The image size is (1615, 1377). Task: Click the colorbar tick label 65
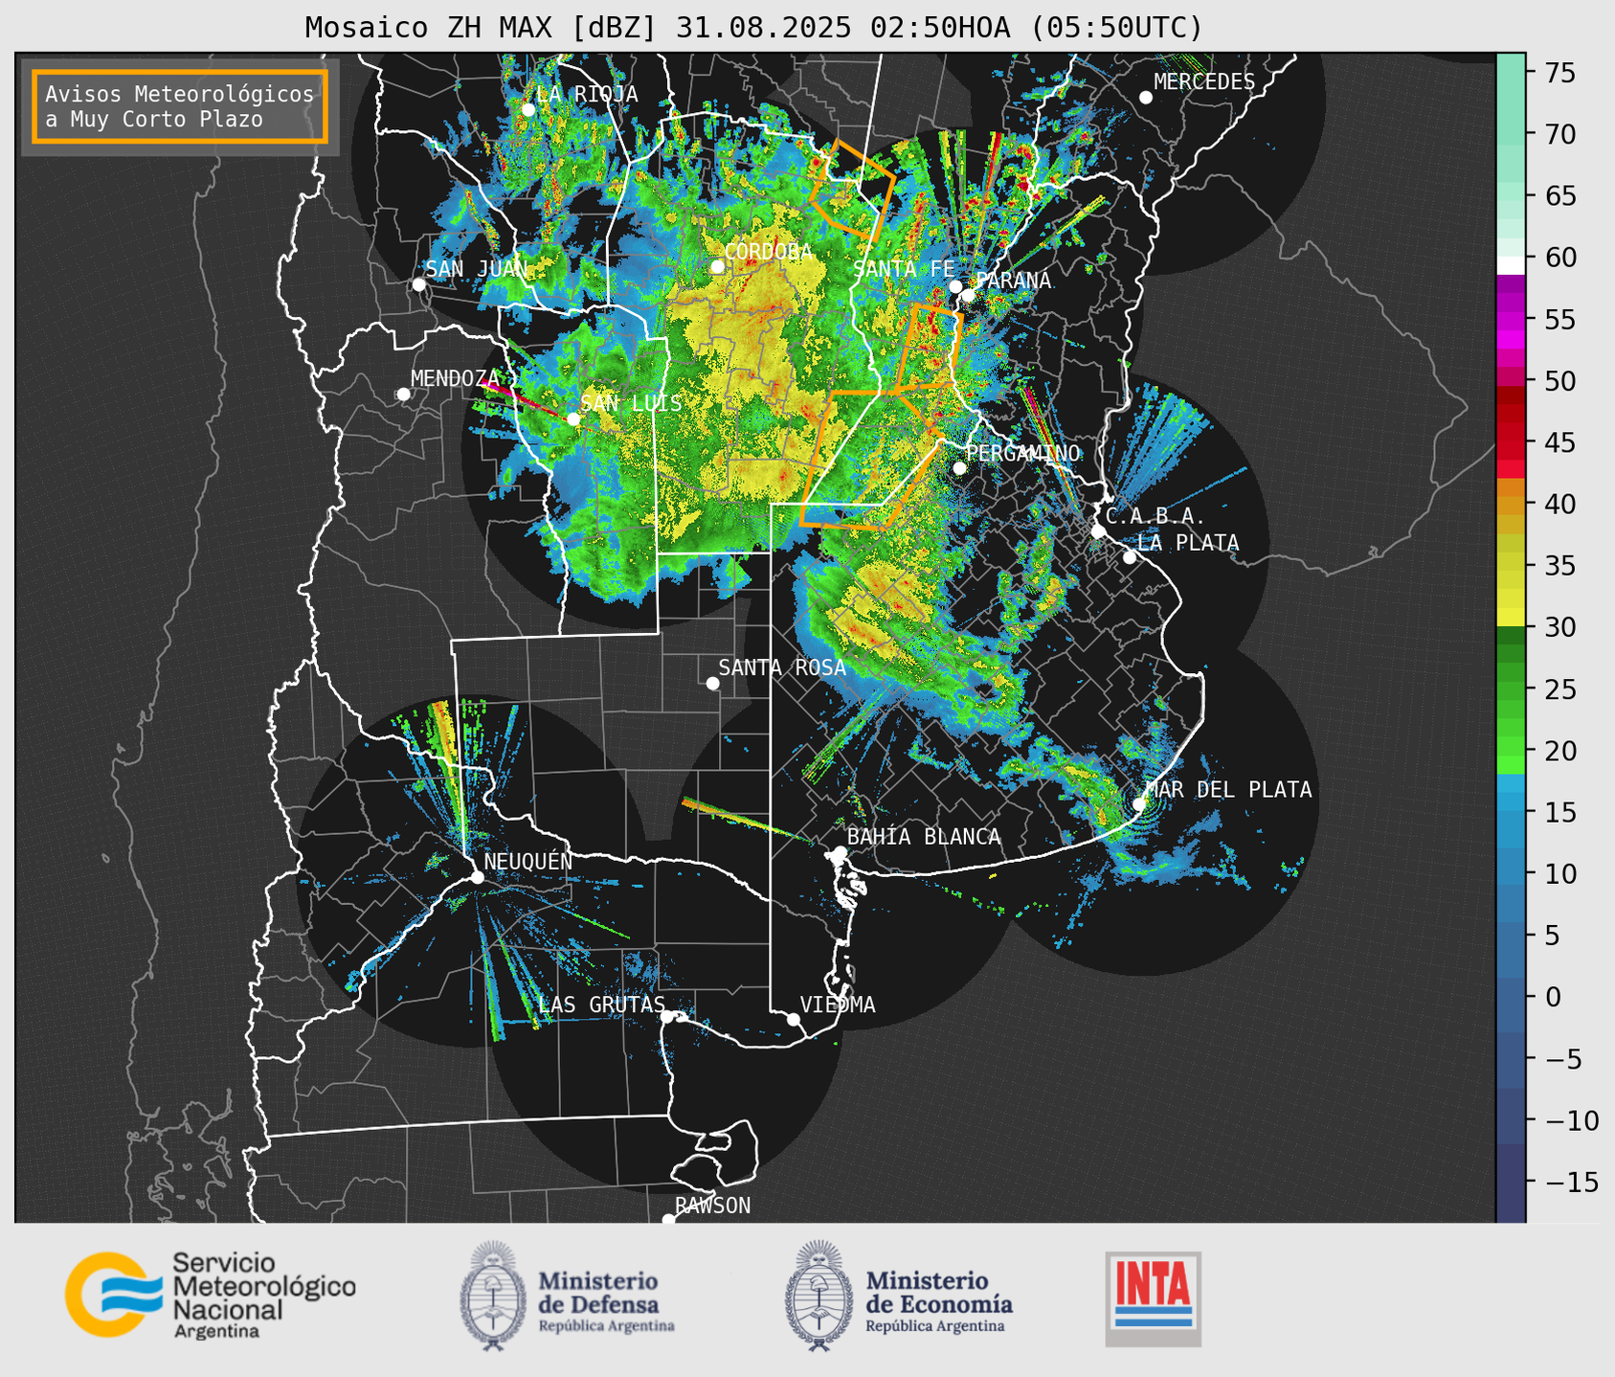pos(1560,196)
